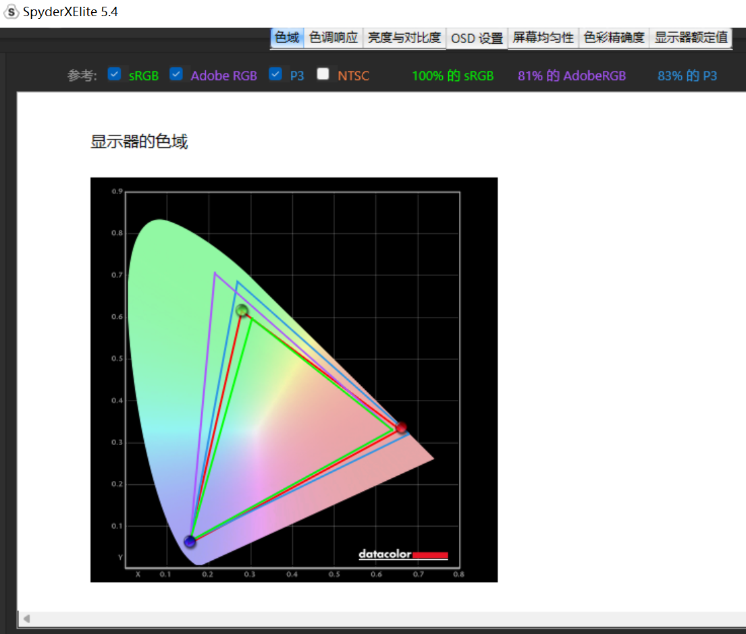Open the 色域 tab
The width and height of the screenshot is (746, 634).
[x=288, y=38]
